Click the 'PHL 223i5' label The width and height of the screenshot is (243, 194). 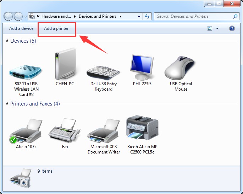point(142,84)
